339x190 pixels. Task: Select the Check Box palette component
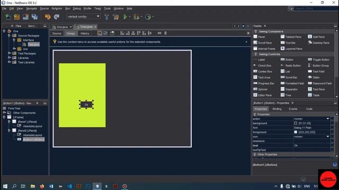pyautogui.click(x=263, y=65)
